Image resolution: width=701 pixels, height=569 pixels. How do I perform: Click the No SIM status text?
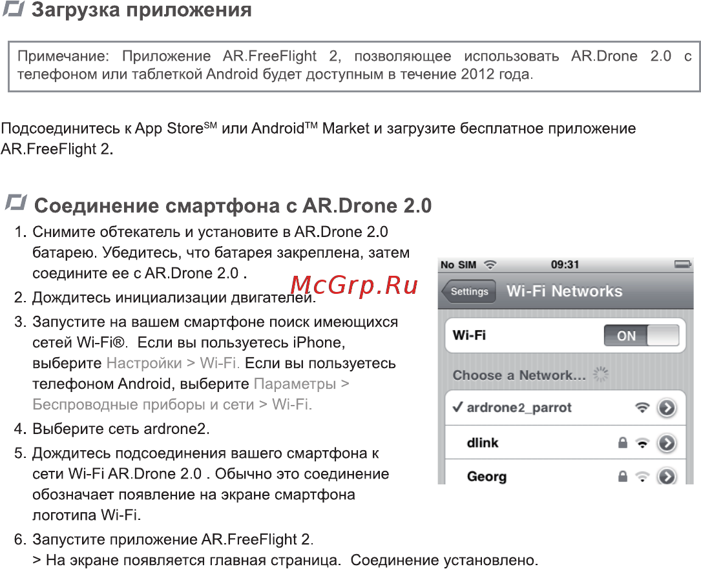(x=458, y=265)
